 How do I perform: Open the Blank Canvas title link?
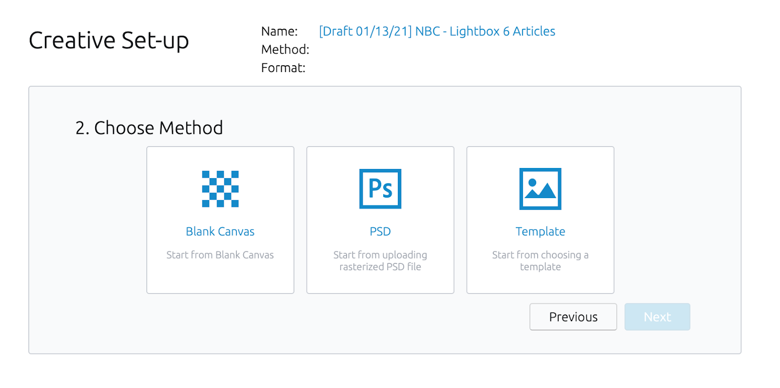point(220,232)
